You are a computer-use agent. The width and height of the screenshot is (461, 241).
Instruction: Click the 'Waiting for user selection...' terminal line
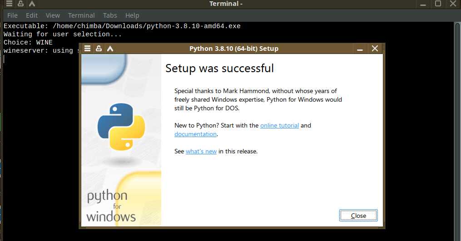coord(63,34)
